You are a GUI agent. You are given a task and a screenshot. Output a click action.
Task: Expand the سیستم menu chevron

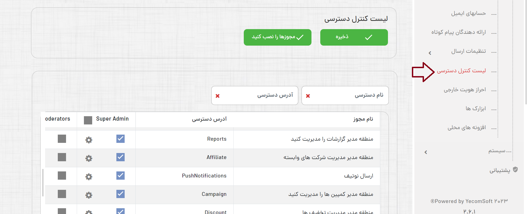426,152
